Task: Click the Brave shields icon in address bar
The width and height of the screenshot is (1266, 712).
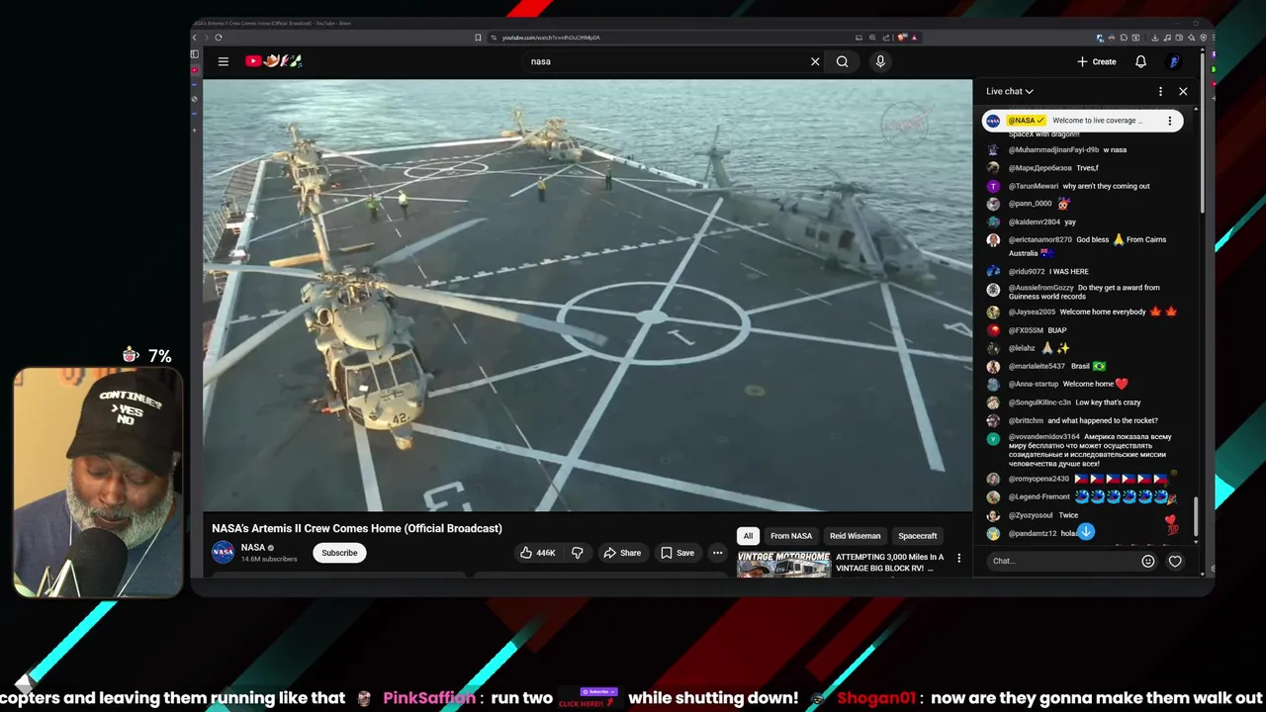Action: [903, 38]
